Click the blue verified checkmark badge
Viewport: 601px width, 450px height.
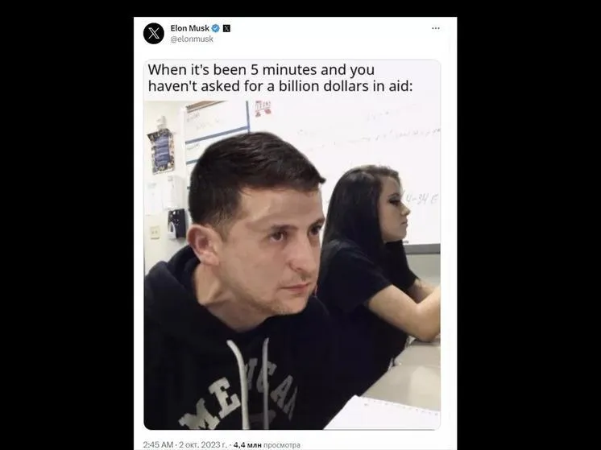click(216, 28)
